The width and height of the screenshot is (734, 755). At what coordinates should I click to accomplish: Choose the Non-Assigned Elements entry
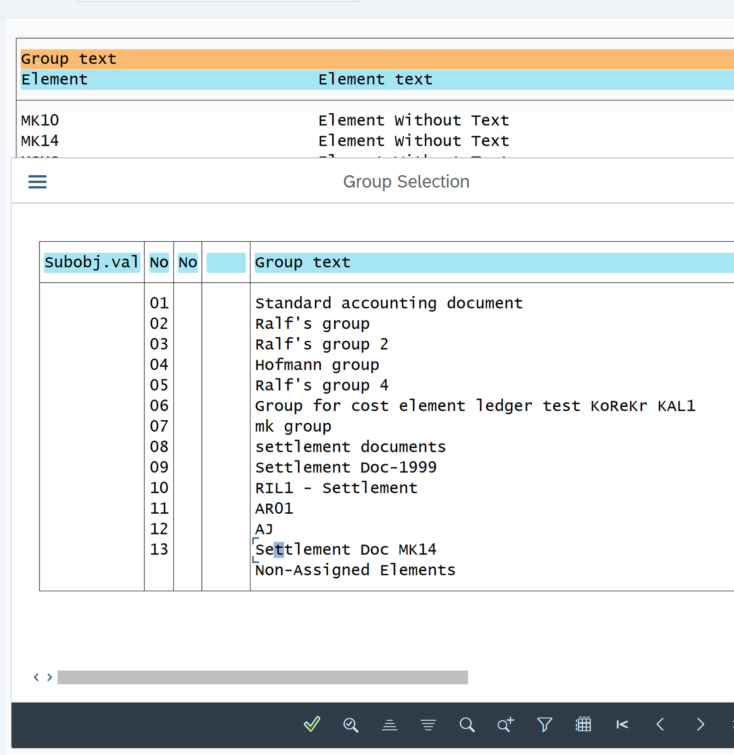click(x=355, y=570)
